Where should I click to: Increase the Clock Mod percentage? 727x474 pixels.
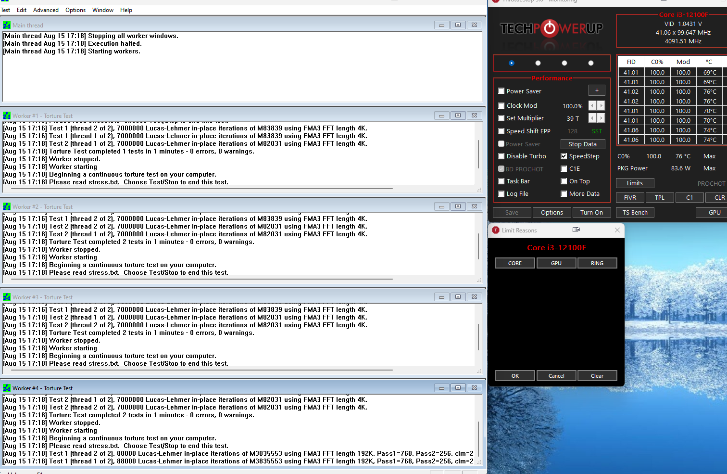click(601, 105)
